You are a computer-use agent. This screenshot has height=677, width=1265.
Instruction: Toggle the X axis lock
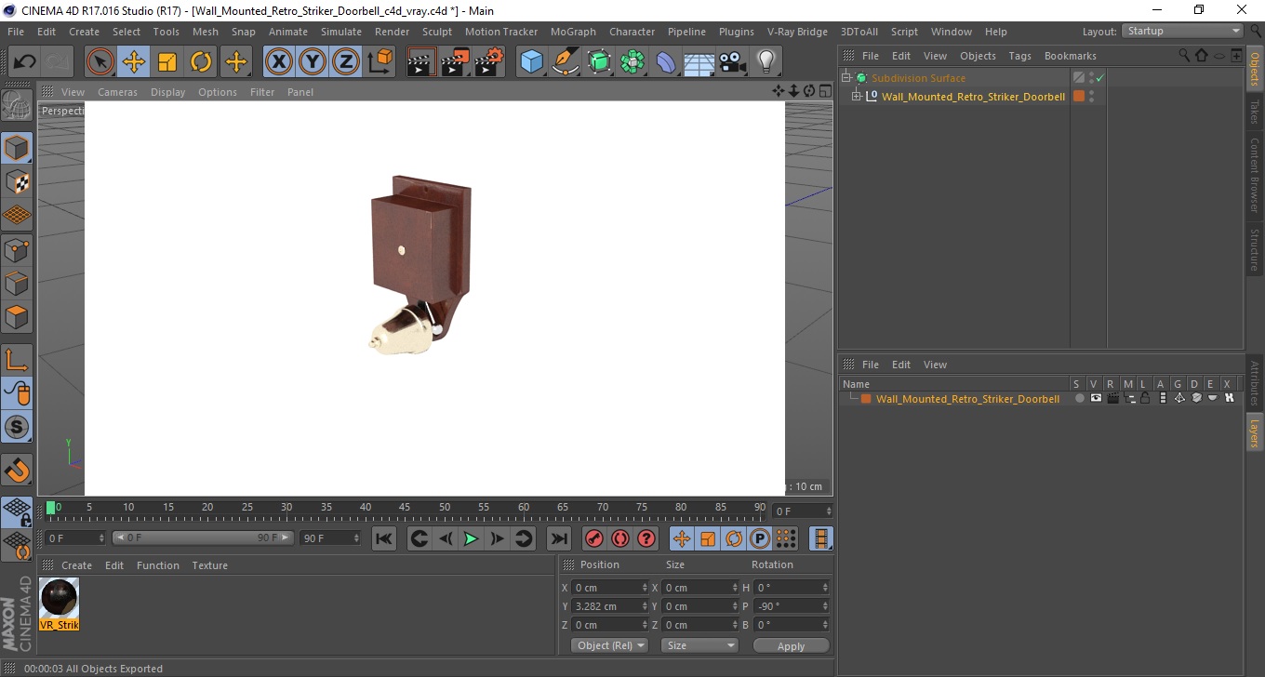(x=279, y=62)
